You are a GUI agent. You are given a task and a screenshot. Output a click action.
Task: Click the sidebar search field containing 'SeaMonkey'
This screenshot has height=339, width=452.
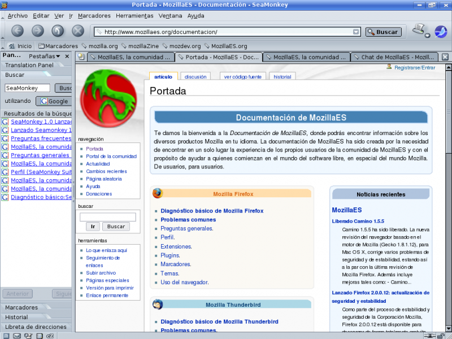pyautogui.click(x=27, y=88)
